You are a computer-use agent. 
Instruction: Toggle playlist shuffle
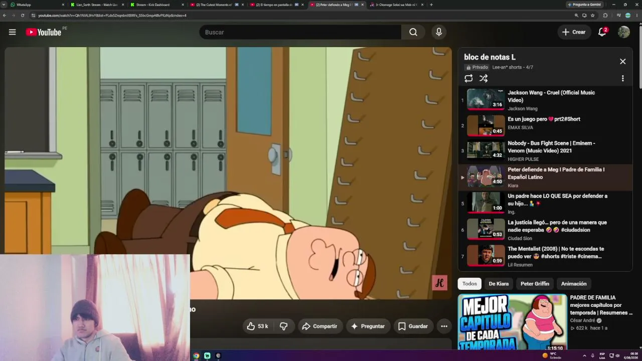point(484,78)
